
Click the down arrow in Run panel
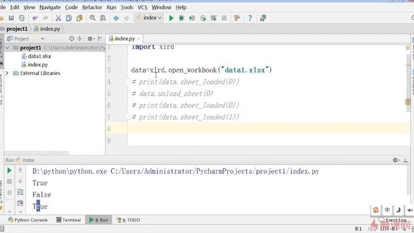coord(20,181)
